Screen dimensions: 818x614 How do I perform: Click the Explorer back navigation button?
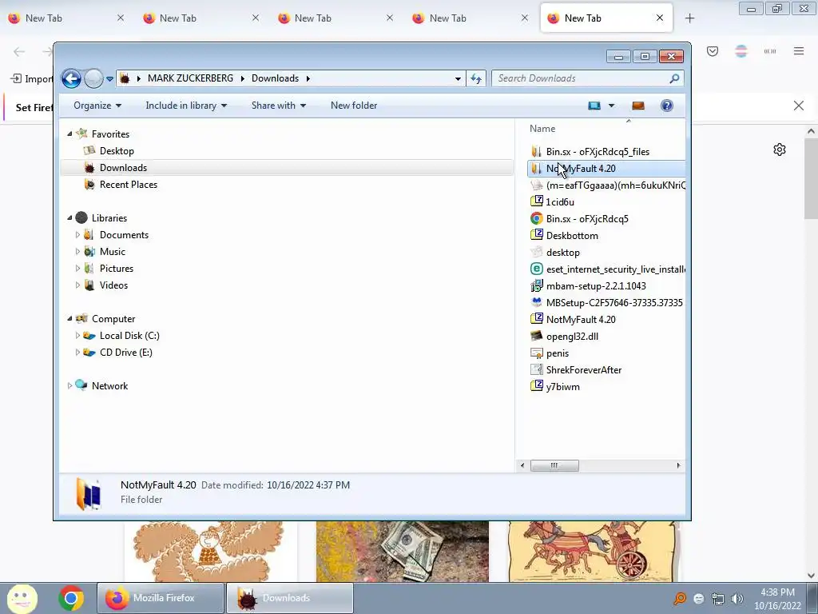[x=71, y=79]
